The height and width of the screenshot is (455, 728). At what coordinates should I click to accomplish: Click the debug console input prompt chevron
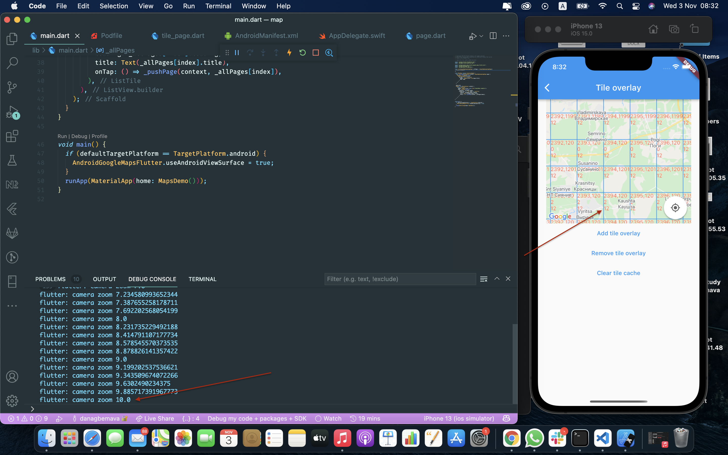tap(33, 409)
